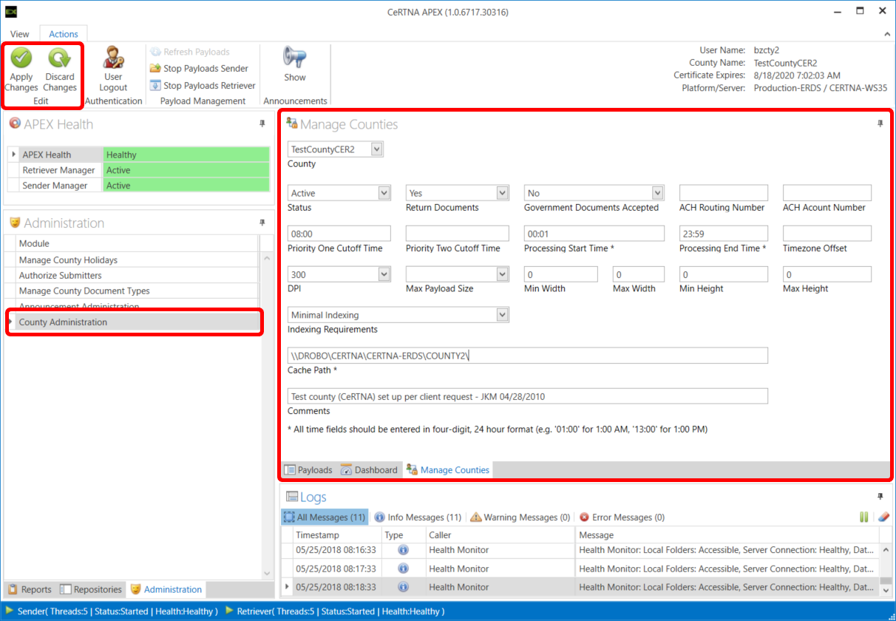Screen dimensions: 896x621
Task: Open the County dropdown showing TestCountyCER2
Action: click(x=376, y=149)
